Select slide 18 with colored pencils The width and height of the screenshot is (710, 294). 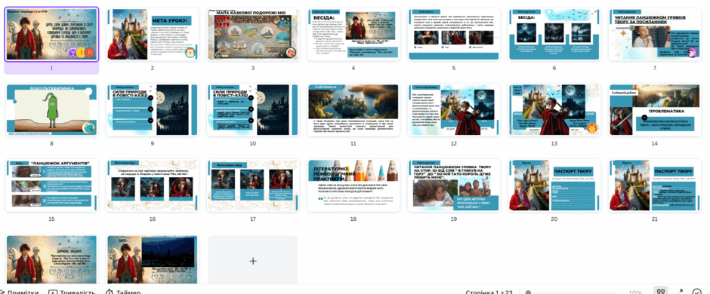[353, 185]
